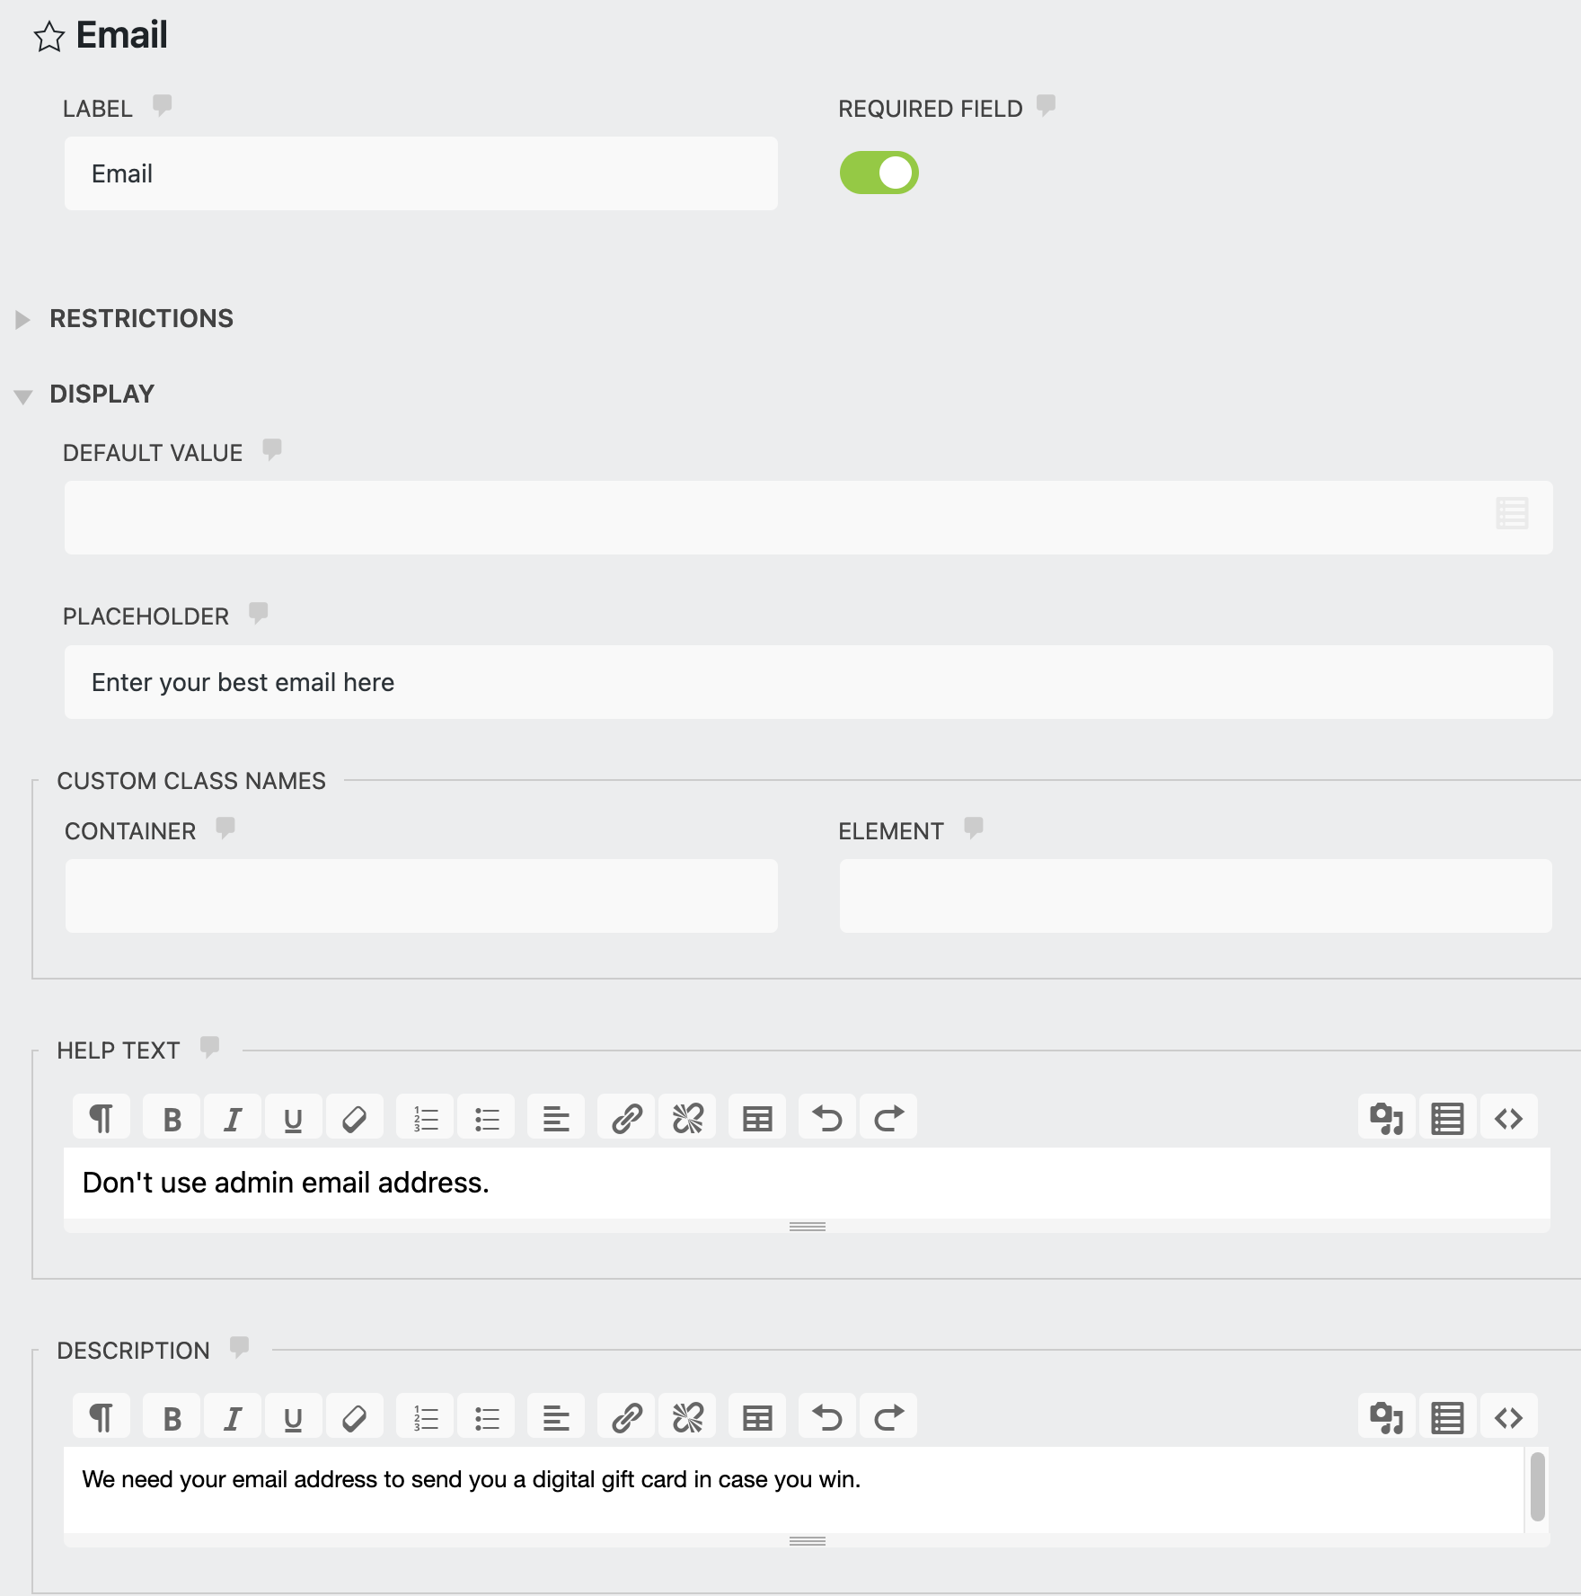Disable the Required Field toggle
The image size is (1581, 1596).
880,172
